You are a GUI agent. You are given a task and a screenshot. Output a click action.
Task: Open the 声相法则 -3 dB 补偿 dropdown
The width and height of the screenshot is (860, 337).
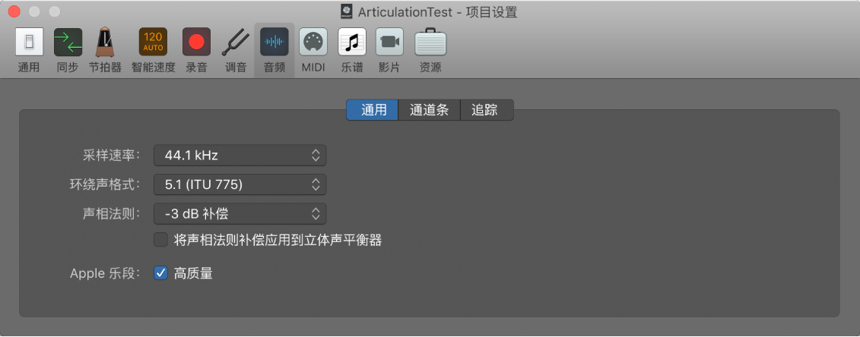click(240, 214)
